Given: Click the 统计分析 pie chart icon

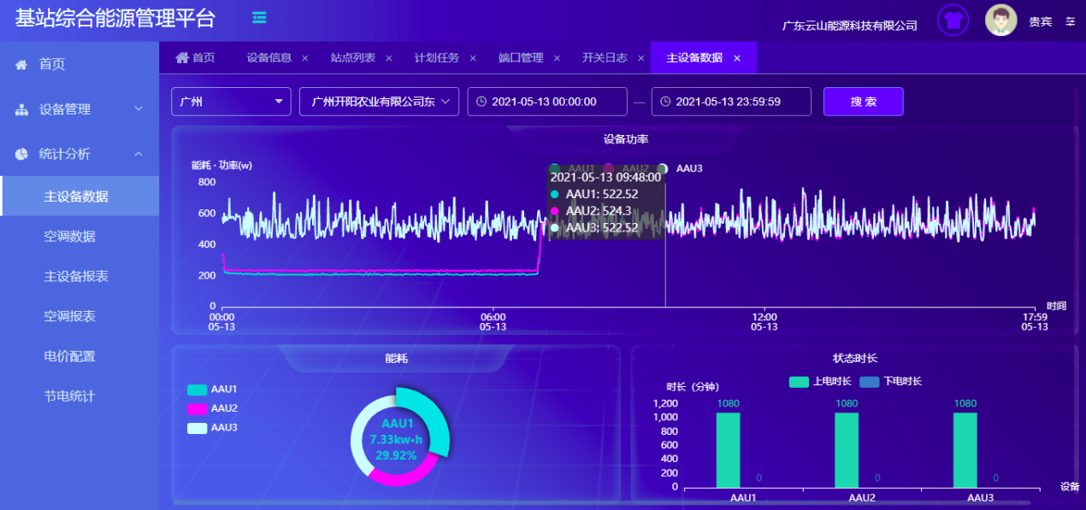Looking at the screenshot, I should [x=21, y=154].
